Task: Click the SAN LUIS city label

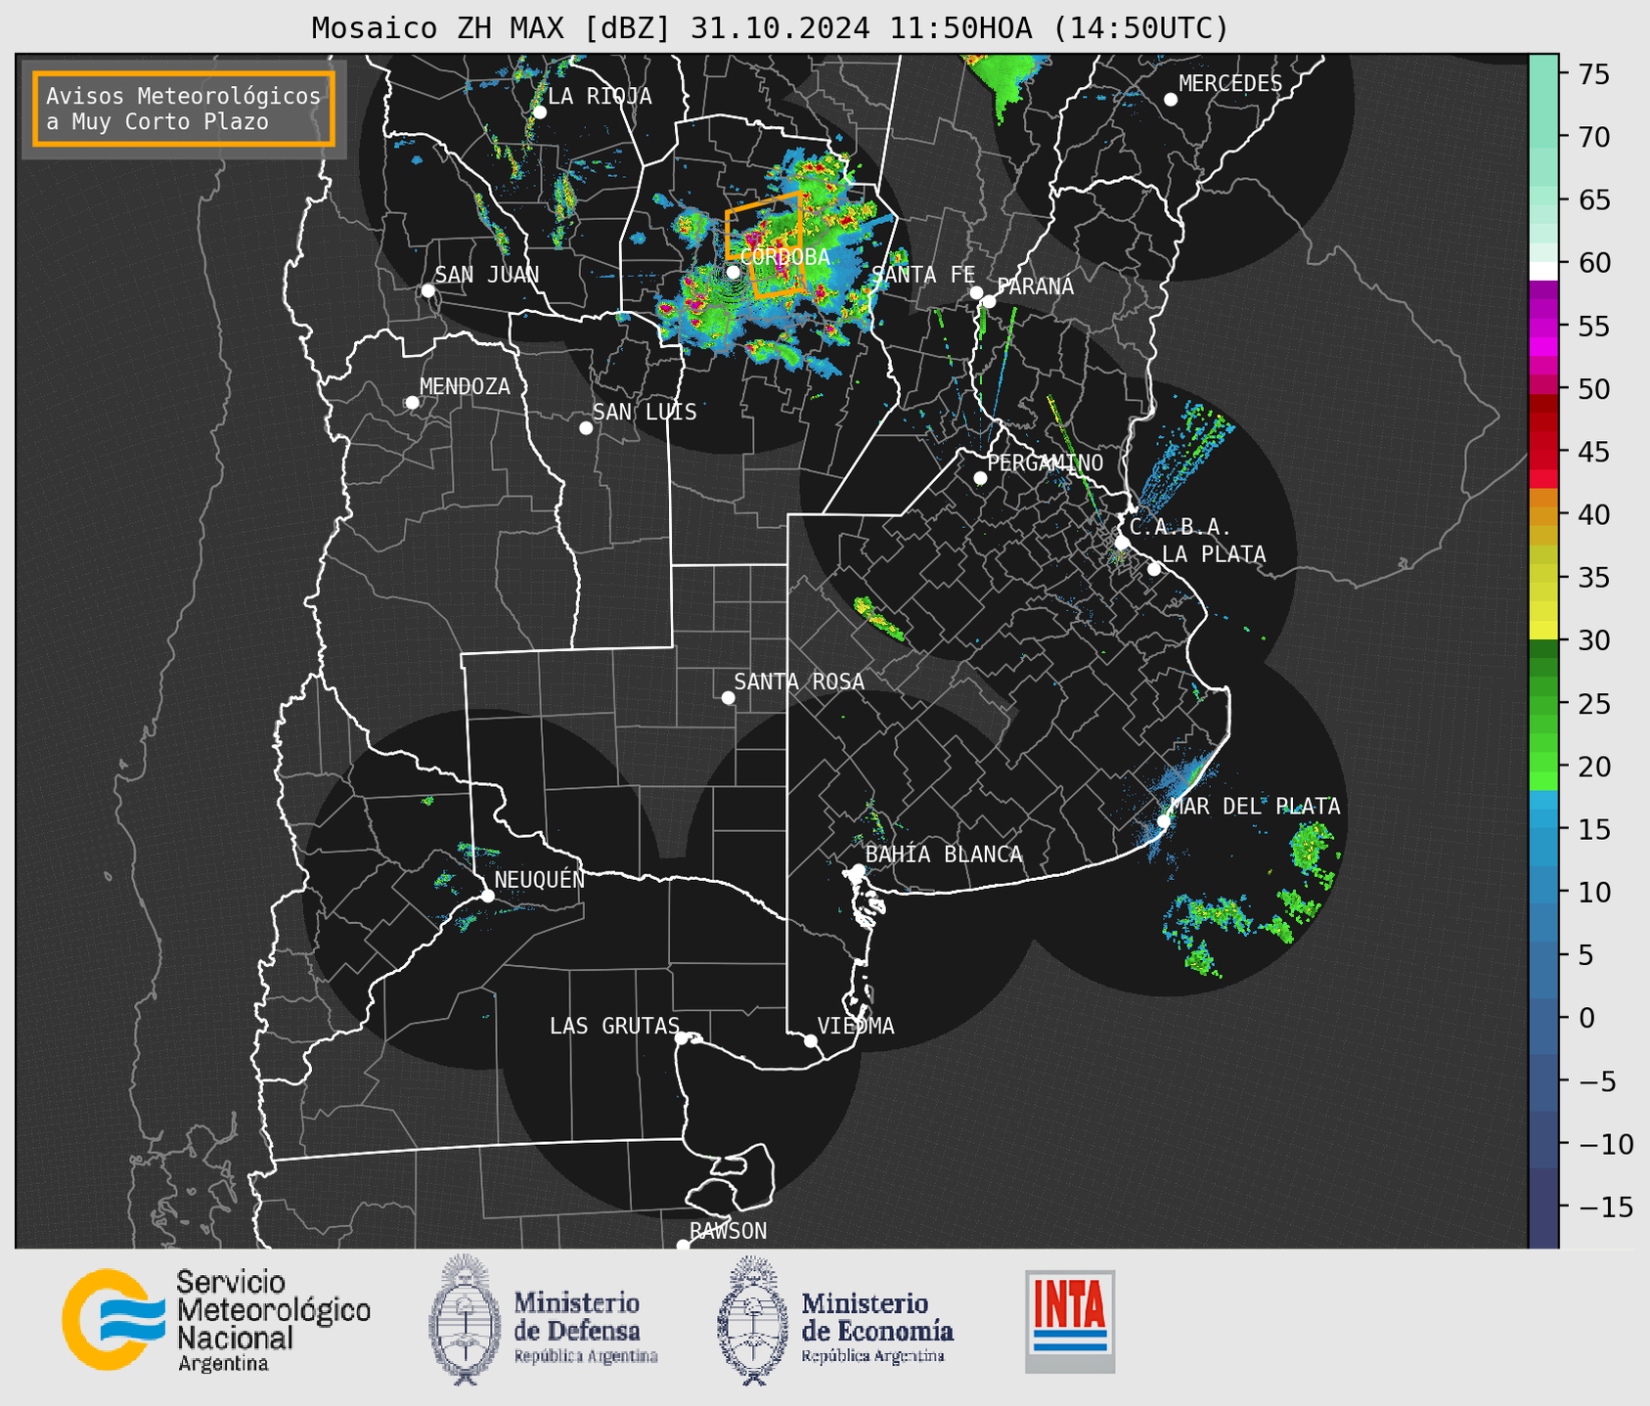Action: pos(645,413)
